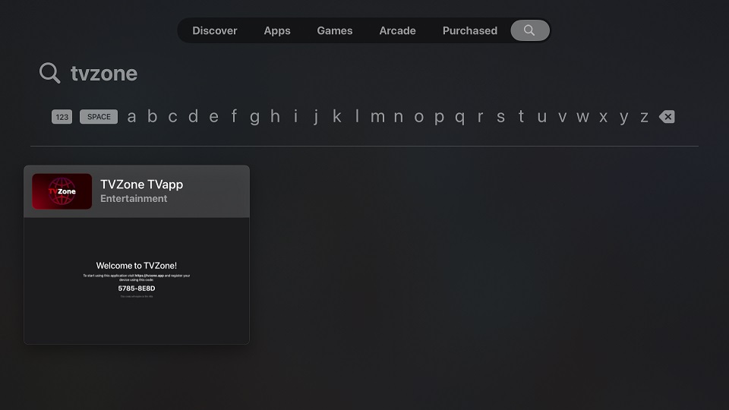Select letter f on keyboard
This screenshot has width=729, height=410.
[x=234, y=116]
